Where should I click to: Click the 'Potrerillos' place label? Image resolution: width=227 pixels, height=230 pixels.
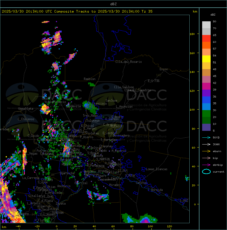click(46, 151)
